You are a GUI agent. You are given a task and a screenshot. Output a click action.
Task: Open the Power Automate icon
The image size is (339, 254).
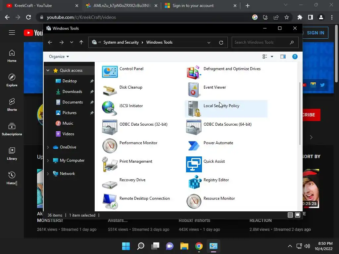click(194, 146)
